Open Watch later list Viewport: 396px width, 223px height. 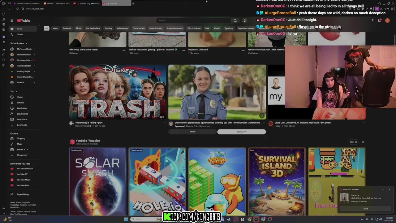tap(23, 108)
